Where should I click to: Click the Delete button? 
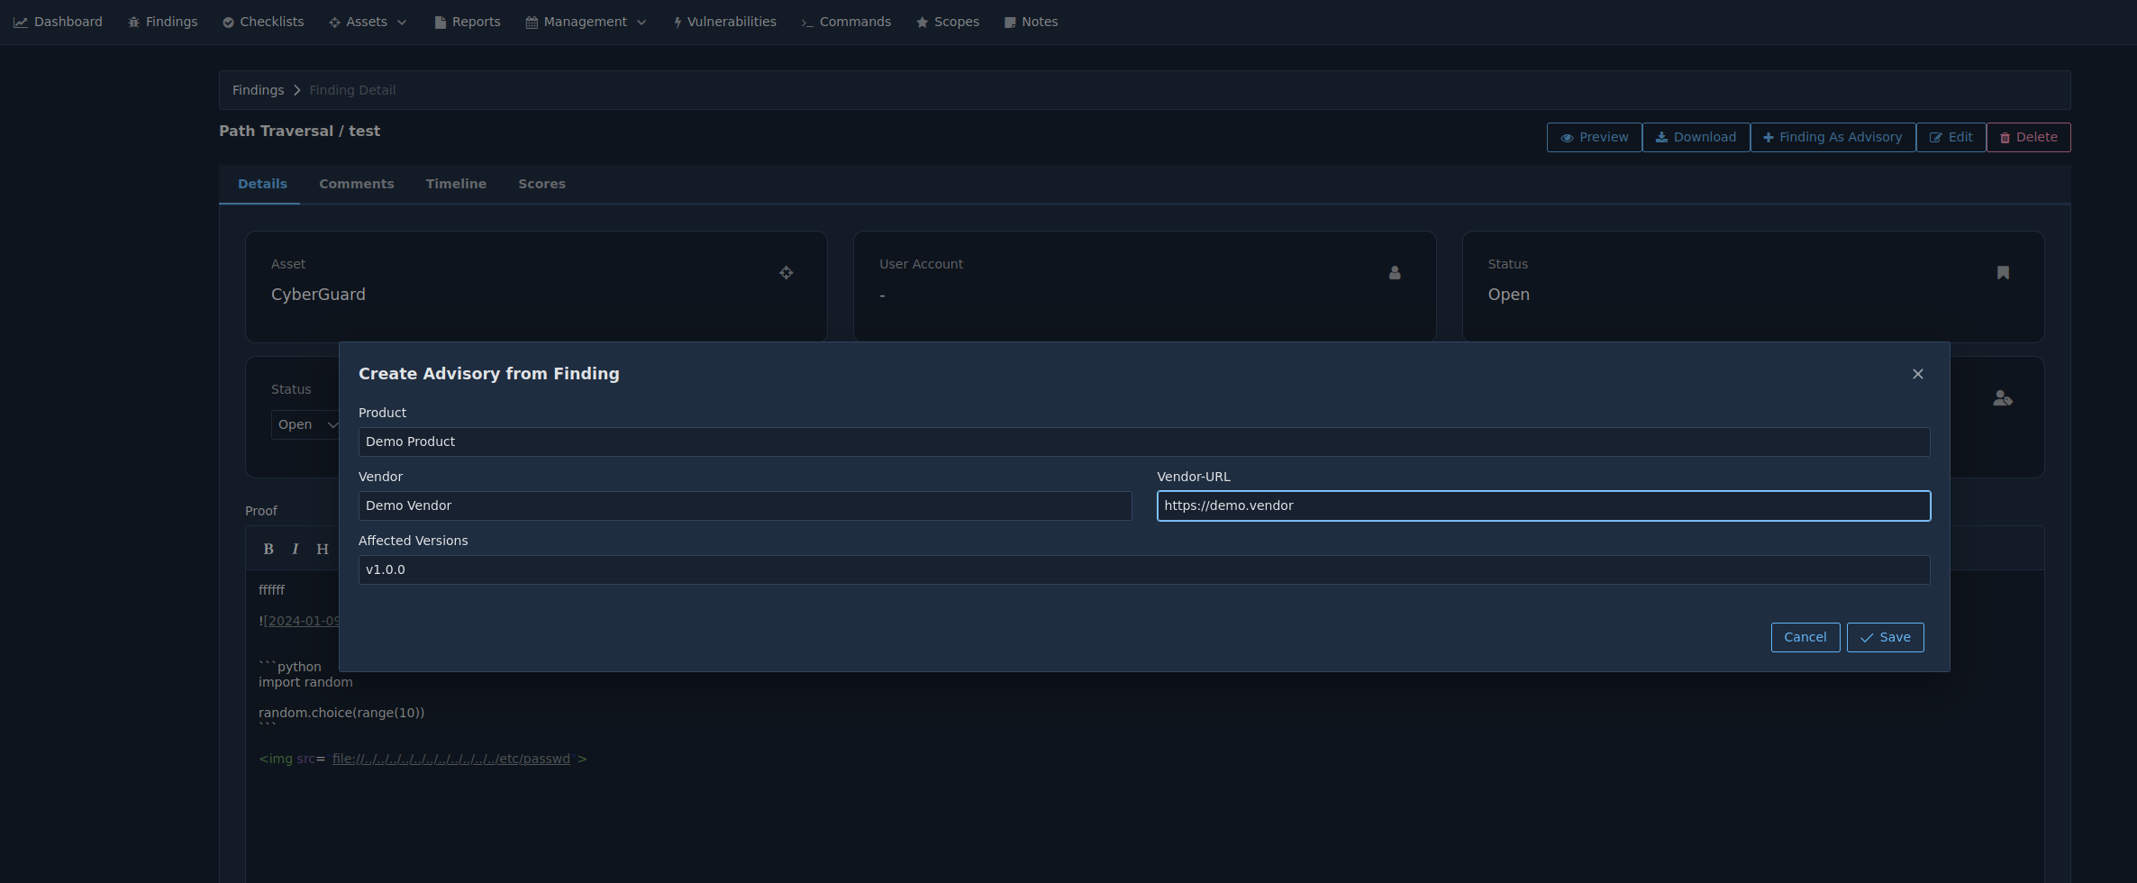pyautogui.click(x=2028, y=137)
